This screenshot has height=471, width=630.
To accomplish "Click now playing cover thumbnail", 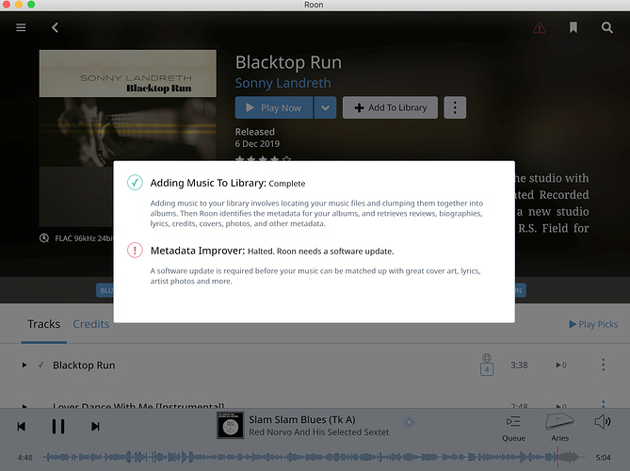I will coord(230,425).
